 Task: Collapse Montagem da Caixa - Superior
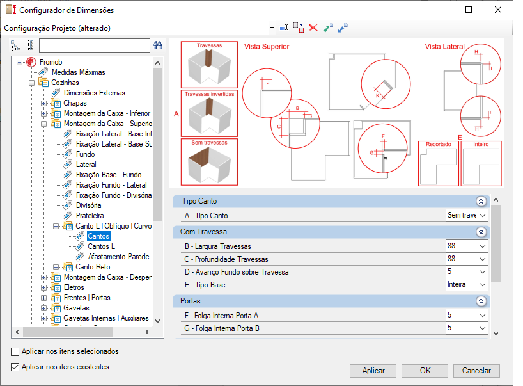click(43, 124)
